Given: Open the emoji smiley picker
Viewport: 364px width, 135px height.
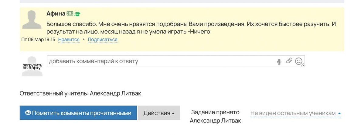Looking at the screenshot, I should [298, 61].
